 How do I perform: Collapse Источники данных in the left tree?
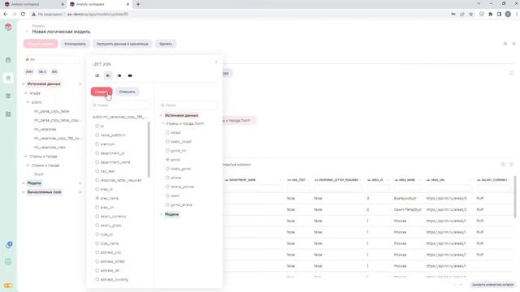point(24,84)
